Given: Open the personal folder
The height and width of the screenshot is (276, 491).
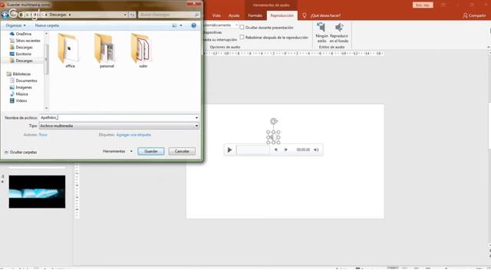Looking at the screenshot, I should pyautogui.click(x=106, y=50).
